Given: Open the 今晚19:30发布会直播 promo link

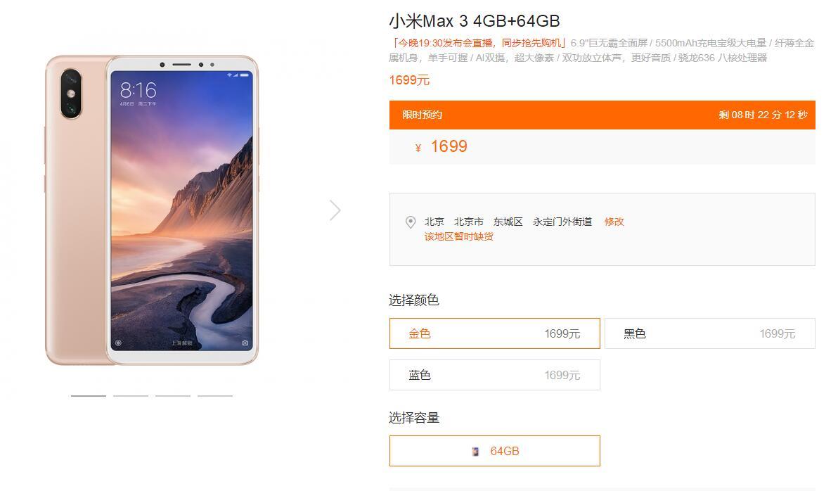Looking at the screenshot, I should tap(478, 43).
